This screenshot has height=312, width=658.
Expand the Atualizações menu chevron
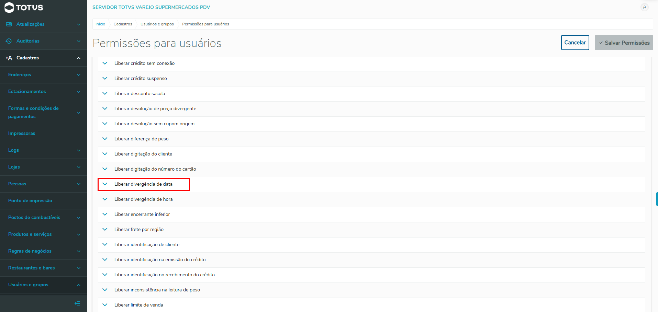tap(79, 24)
